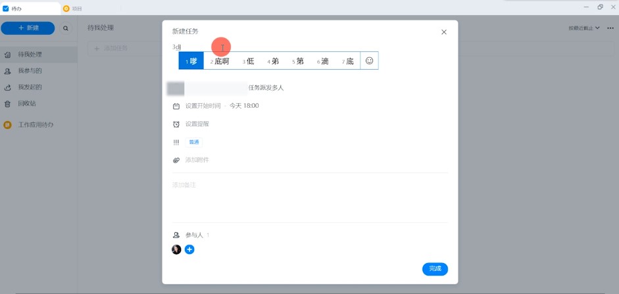Click the 新建任务 dialog title
This screenshot has height=294, width=619.
pos(185,32)
